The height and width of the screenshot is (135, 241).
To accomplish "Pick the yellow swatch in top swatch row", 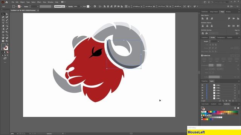I will coord(211,112).
